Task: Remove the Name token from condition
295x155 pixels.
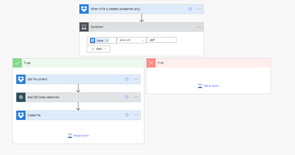Action: click(x=107, y=40)
